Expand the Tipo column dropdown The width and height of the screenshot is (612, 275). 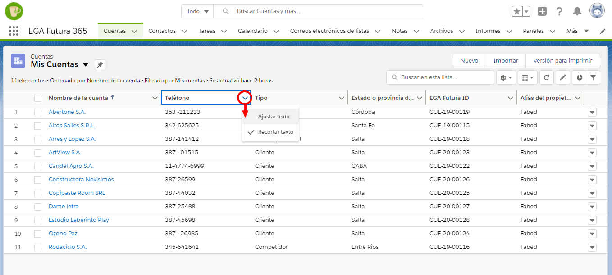pos(342,98)
